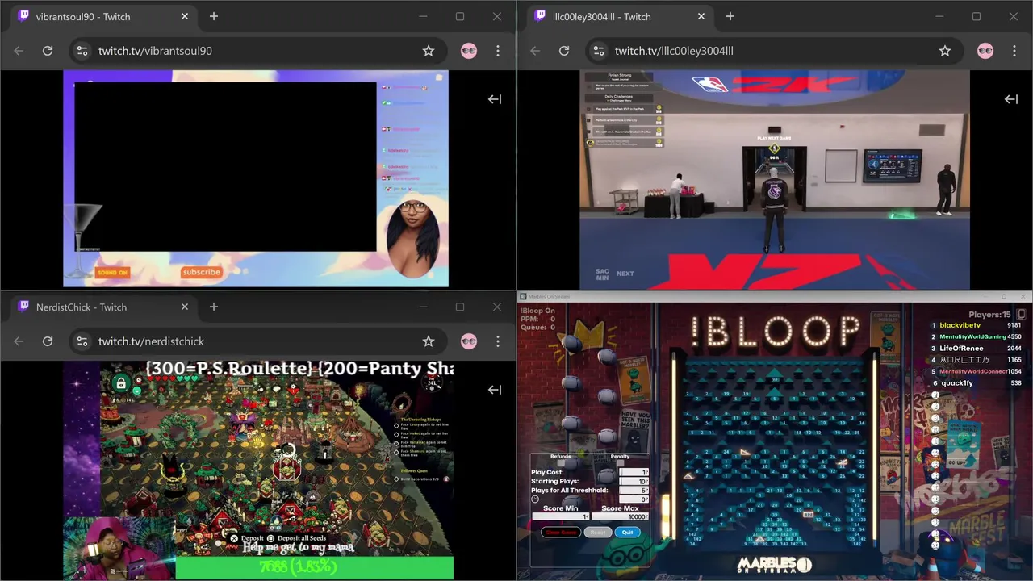This screenshot has width=1033, height=581.
Task: Bookmark the vibrantsoul90 Twitch page
Action: click(x=429, y=51)
